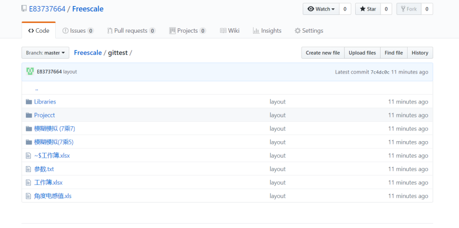Click the Projecct folder icon
Screen dimensions: 459x228
point(29,115)
